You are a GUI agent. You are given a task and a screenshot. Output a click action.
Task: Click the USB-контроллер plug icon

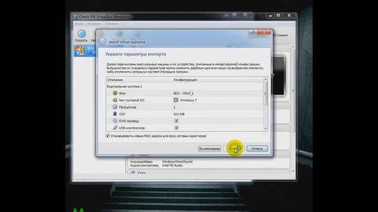[115, 128]
